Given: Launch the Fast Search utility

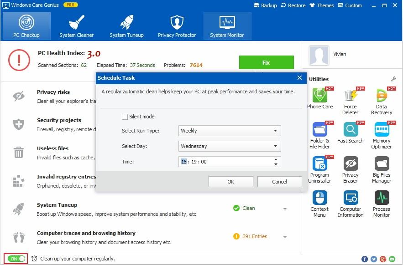Looking at the screenshot, I should pos(351,132).
